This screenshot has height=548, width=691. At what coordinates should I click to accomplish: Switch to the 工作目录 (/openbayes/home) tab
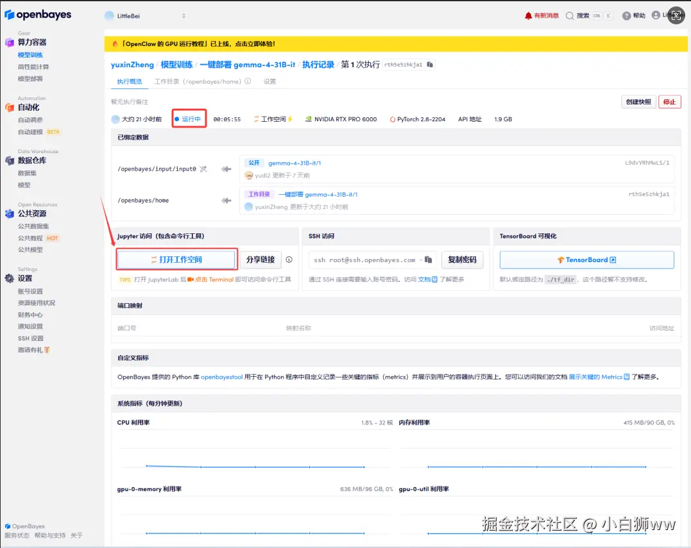(x=198, y=81)
